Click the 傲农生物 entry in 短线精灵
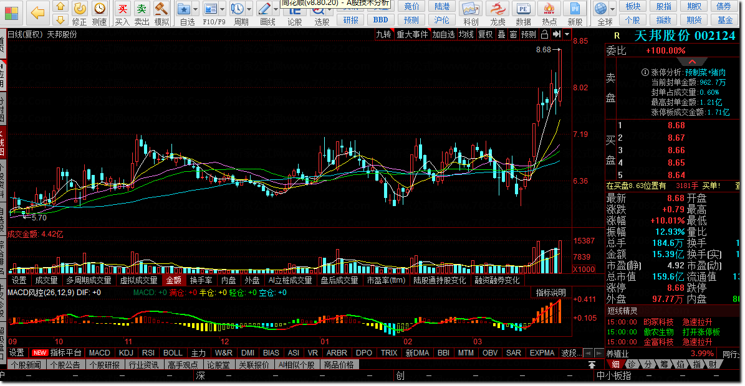This screenshot has width=745, height=386. pyautogui.click(x=658, y=332)
